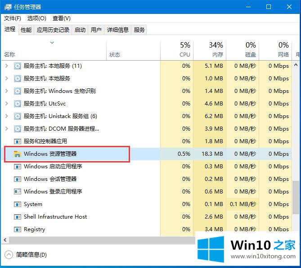Click the Windows 资源管理器 folder icon
The height and width of the screenshot is (268, 301).
click(17, 154)
